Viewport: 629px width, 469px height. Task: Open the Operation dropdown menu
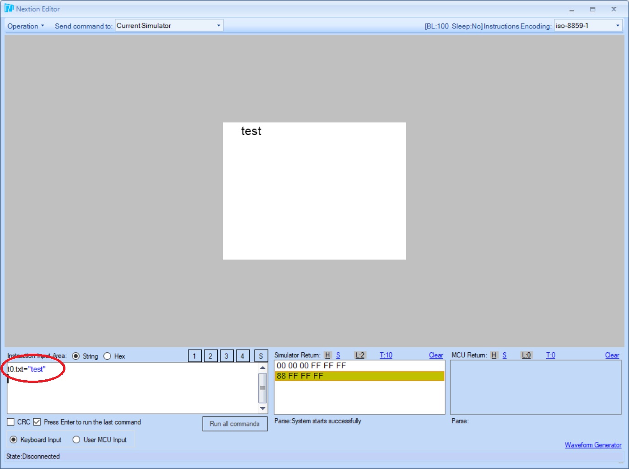pos(26,26)
